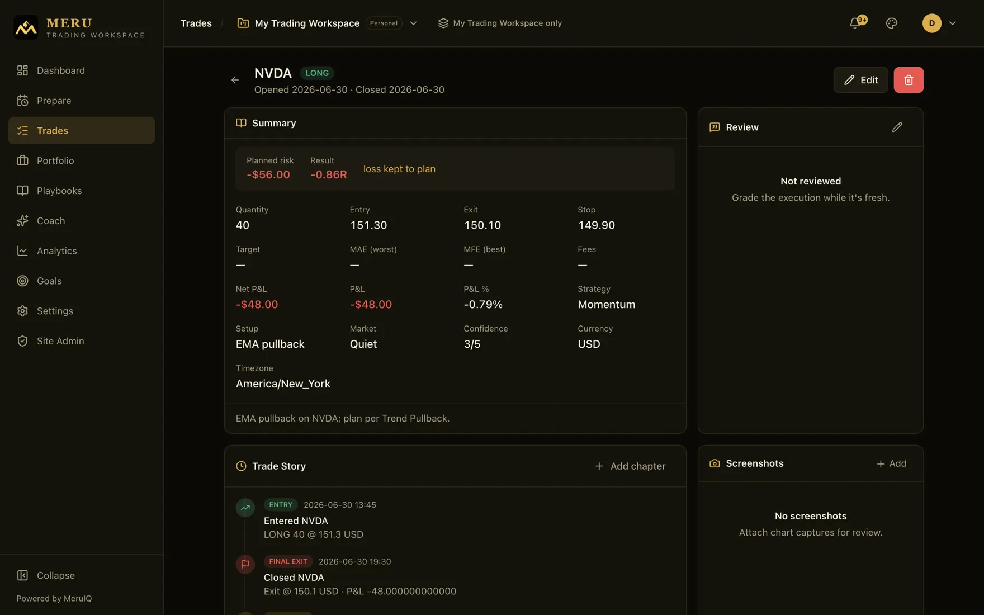Open Playbooks
Image resolution: width=984 pixels, height=615 pixels.
pos(81,191)
